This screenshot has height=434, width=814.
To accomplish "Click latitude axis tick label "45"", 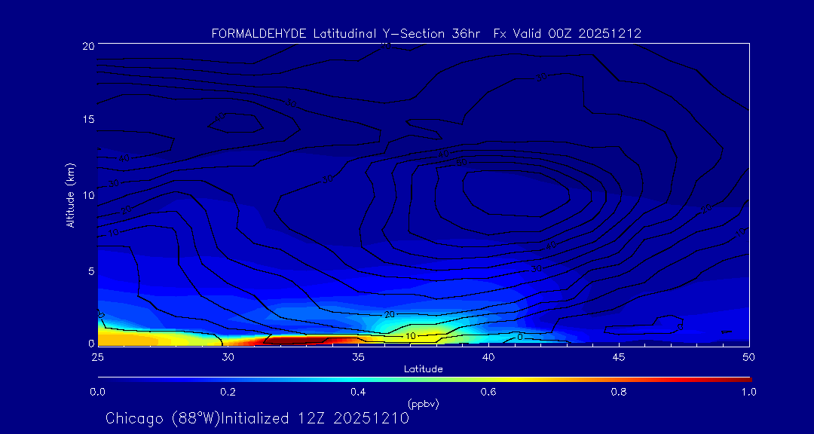I will pyautogui.click(x=619, y=357).
